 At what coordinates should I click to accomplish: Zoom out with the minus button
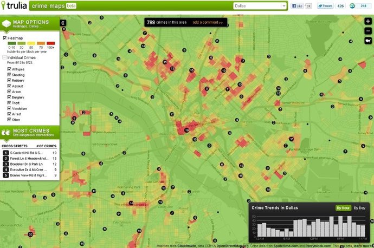click(x=368, y=31)
